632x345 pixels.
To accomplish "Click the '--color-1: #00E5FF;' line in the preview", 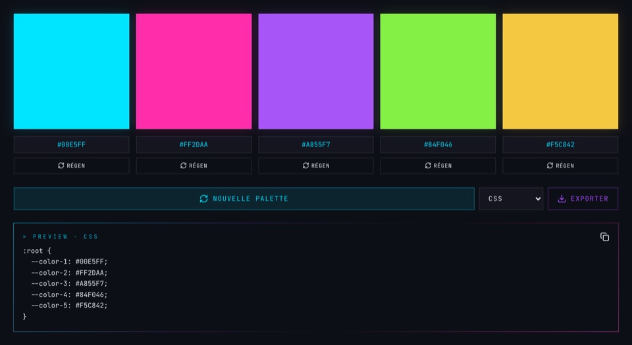I will tap(69, 262).
